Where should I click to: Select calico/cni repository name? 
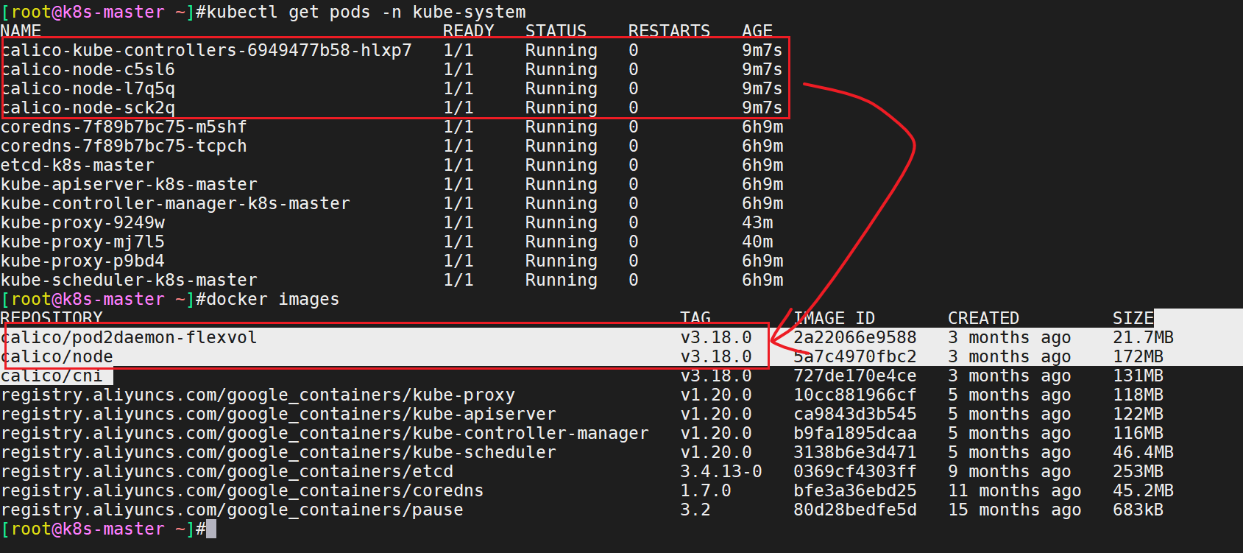tap(52, 376)
